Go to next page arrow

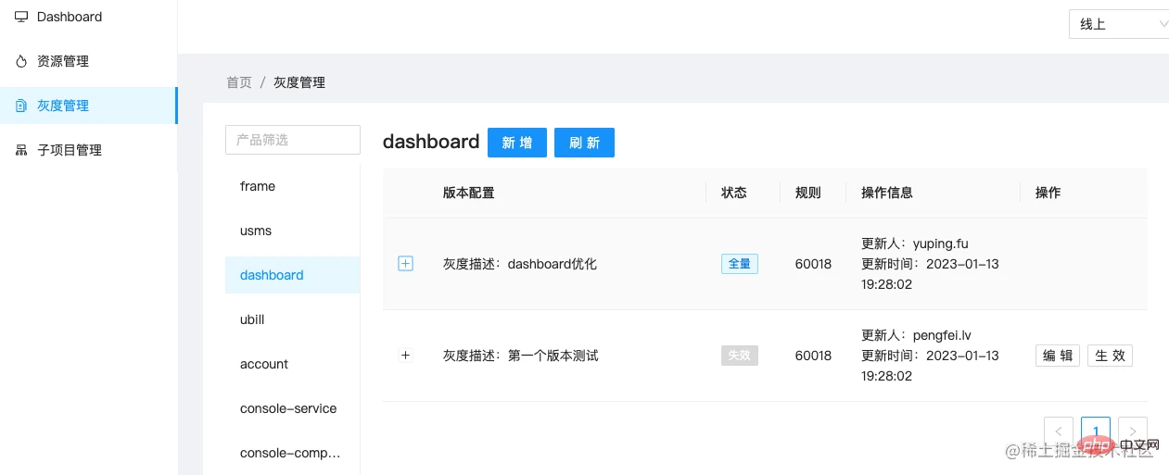(1132, 431)
